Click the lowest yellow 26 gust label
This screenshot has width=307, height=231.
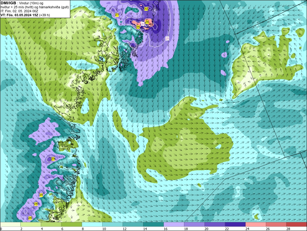pos(30,218)
